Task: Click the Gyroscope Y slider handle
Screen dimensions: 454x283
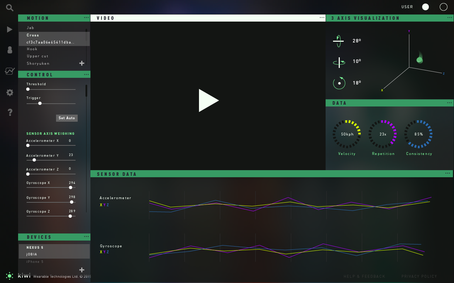Action: click(x=72, y=202)
